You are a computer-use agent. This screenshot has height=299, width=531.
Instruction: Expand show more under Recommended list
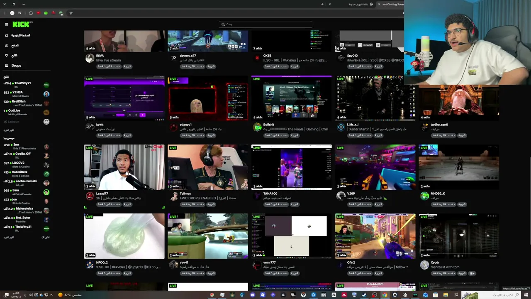[9, 237]
